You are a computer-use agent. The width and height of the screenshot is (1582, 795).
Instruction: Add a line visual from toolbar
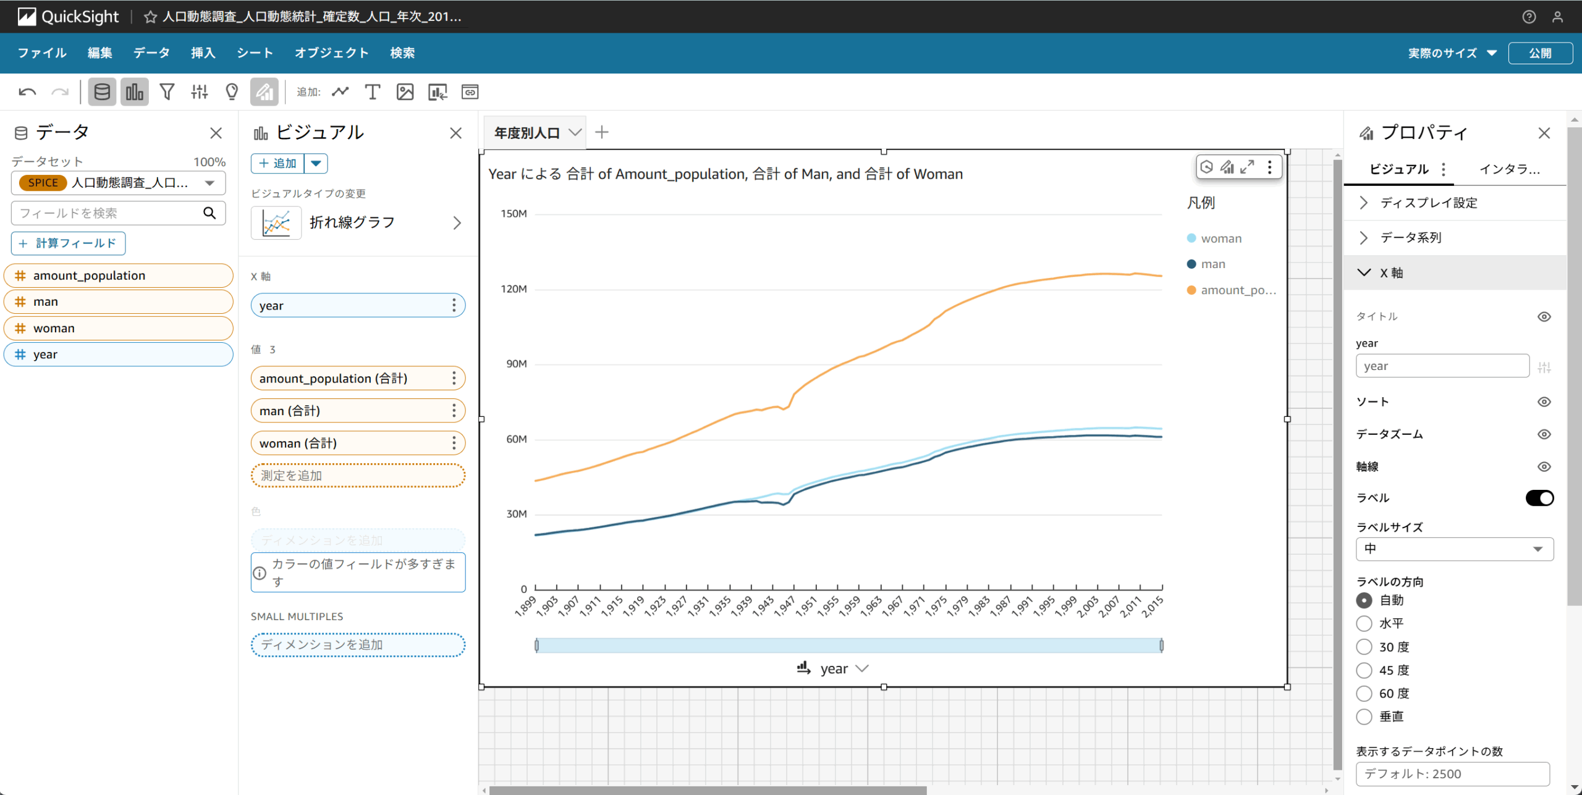[x=340, y=93]
